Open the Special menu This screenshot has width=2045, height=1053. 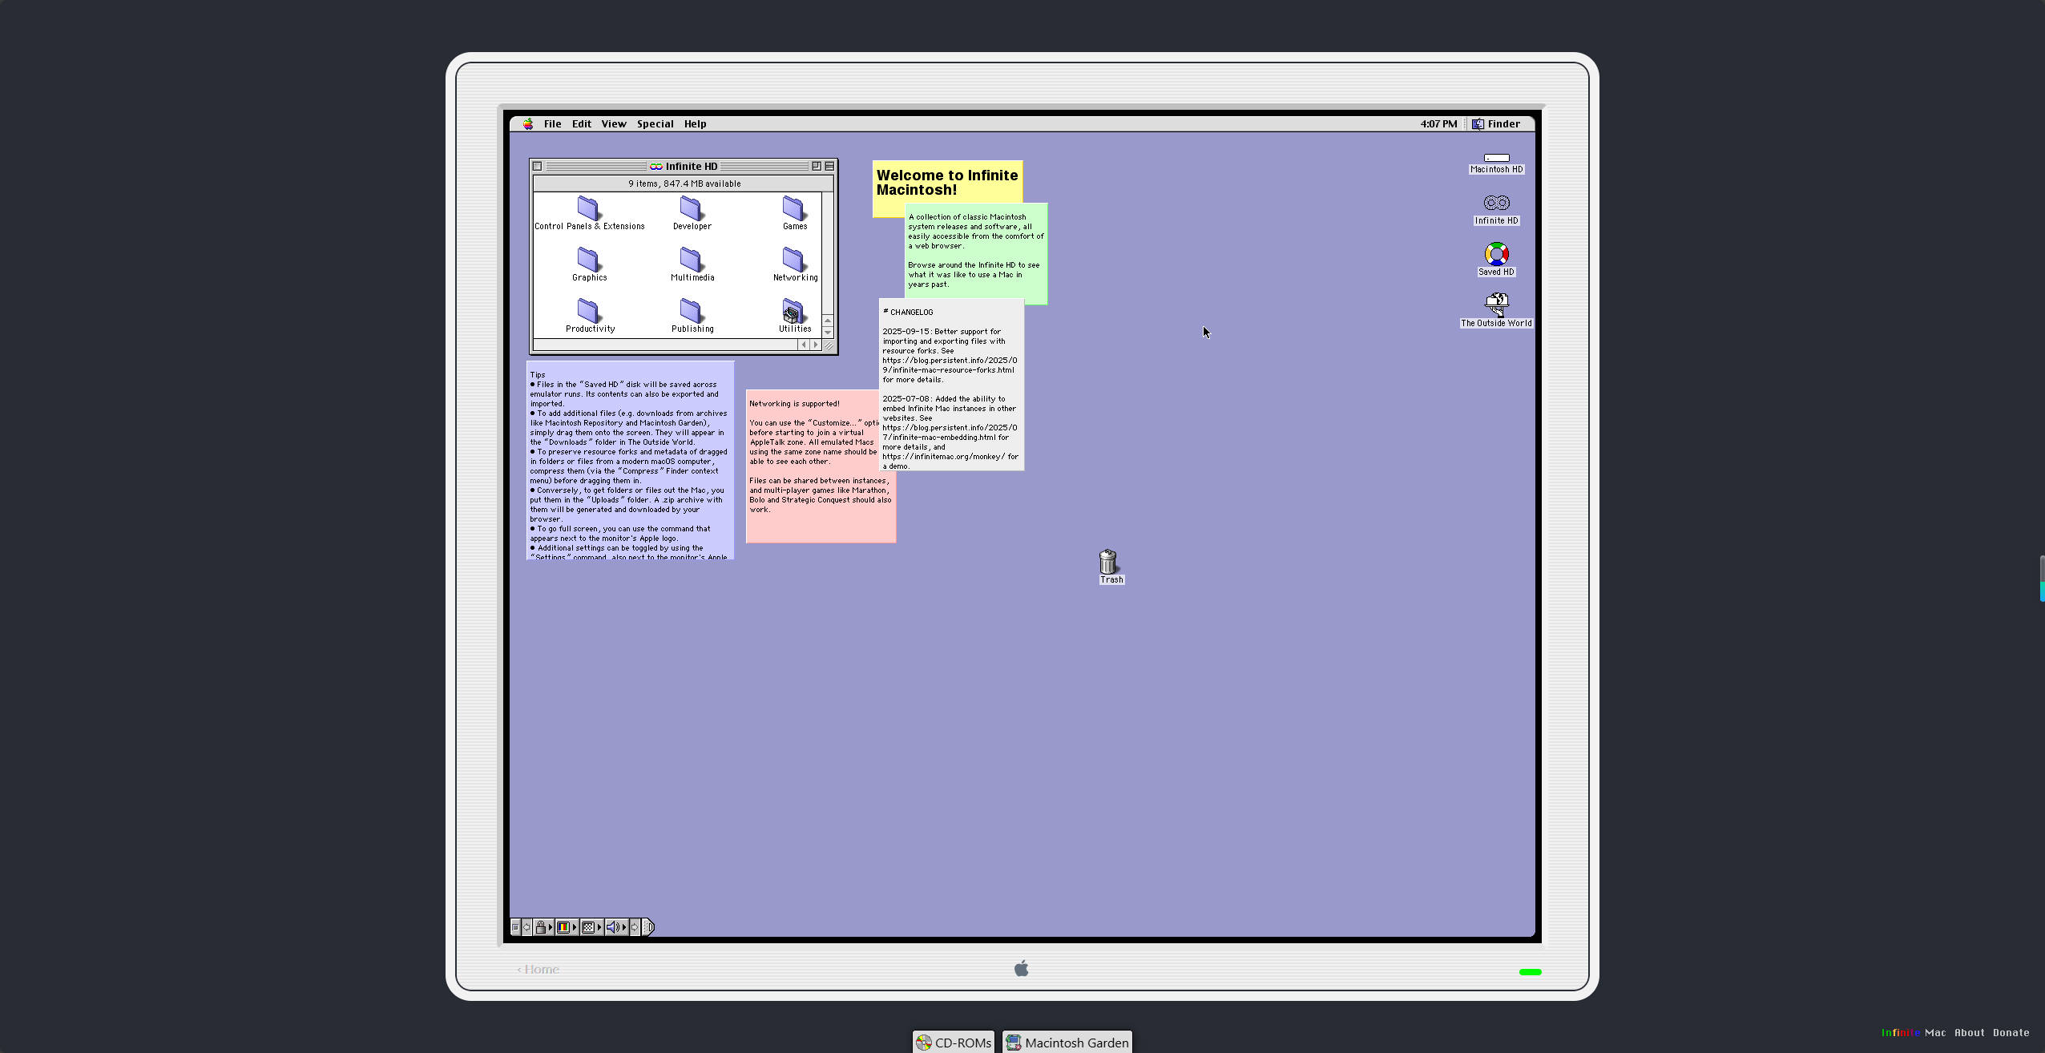(655, 124)
